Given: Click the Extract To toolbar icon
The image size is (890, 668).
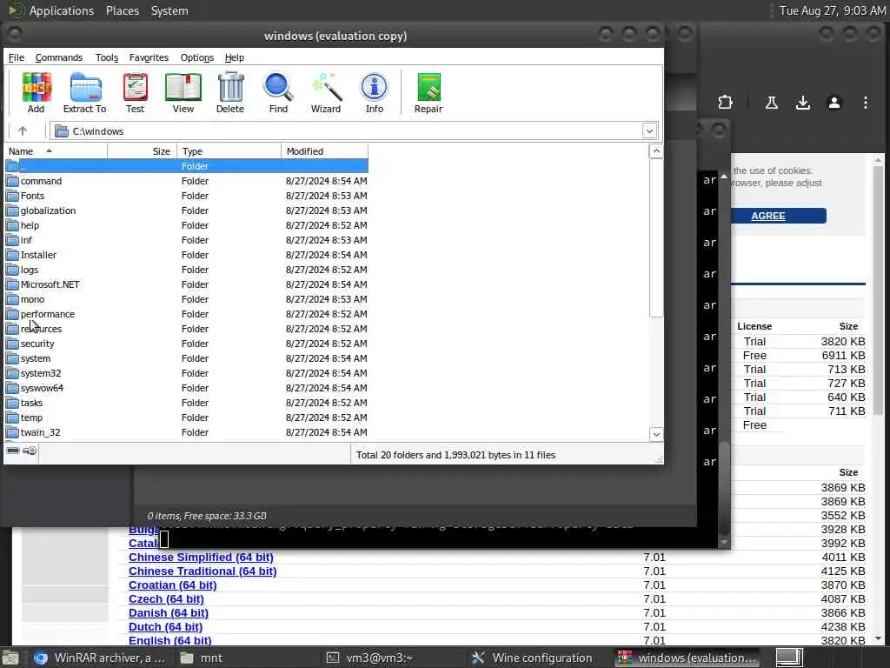Looking at the screenshot, I should (84, 92).
